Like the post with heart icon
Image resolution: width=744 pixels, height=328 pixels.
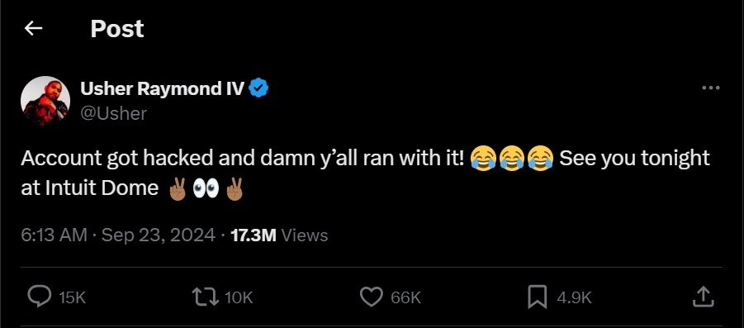(x=372, y=297)
